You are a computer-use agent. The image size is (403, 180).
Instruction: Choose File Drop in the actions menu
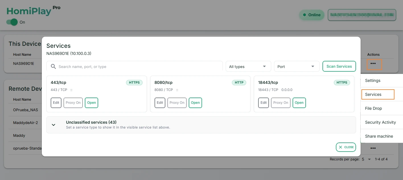[382, 108]
